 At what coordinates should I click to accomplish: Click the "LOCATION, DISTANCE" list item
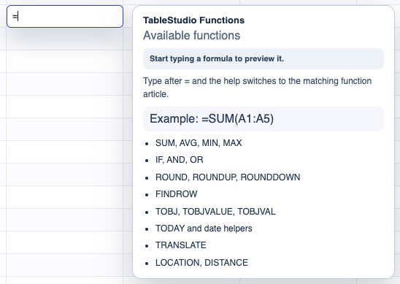coord(201,263)
